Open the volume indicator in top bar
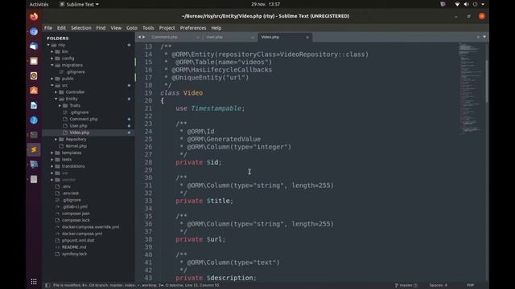The image size is (515, 289). (466, 4)
